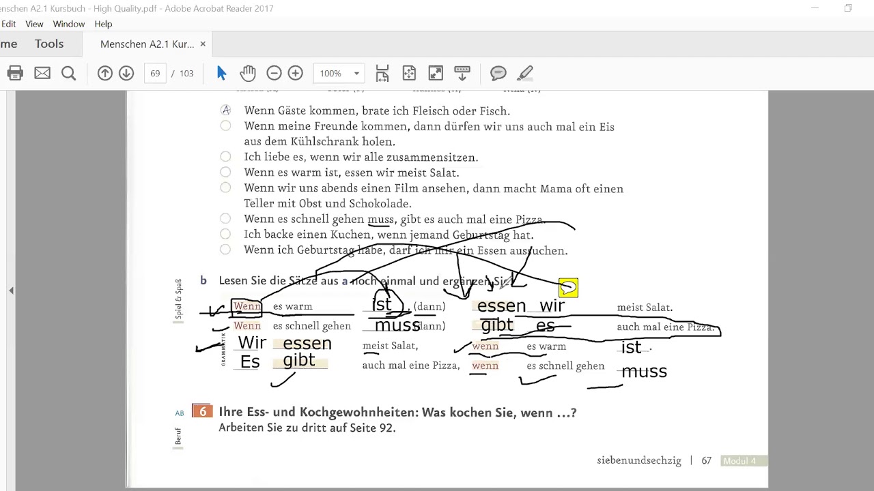
Task: Select circle beside 'Wenn wir uns abends einen Film'
Action: click(225, 188)
